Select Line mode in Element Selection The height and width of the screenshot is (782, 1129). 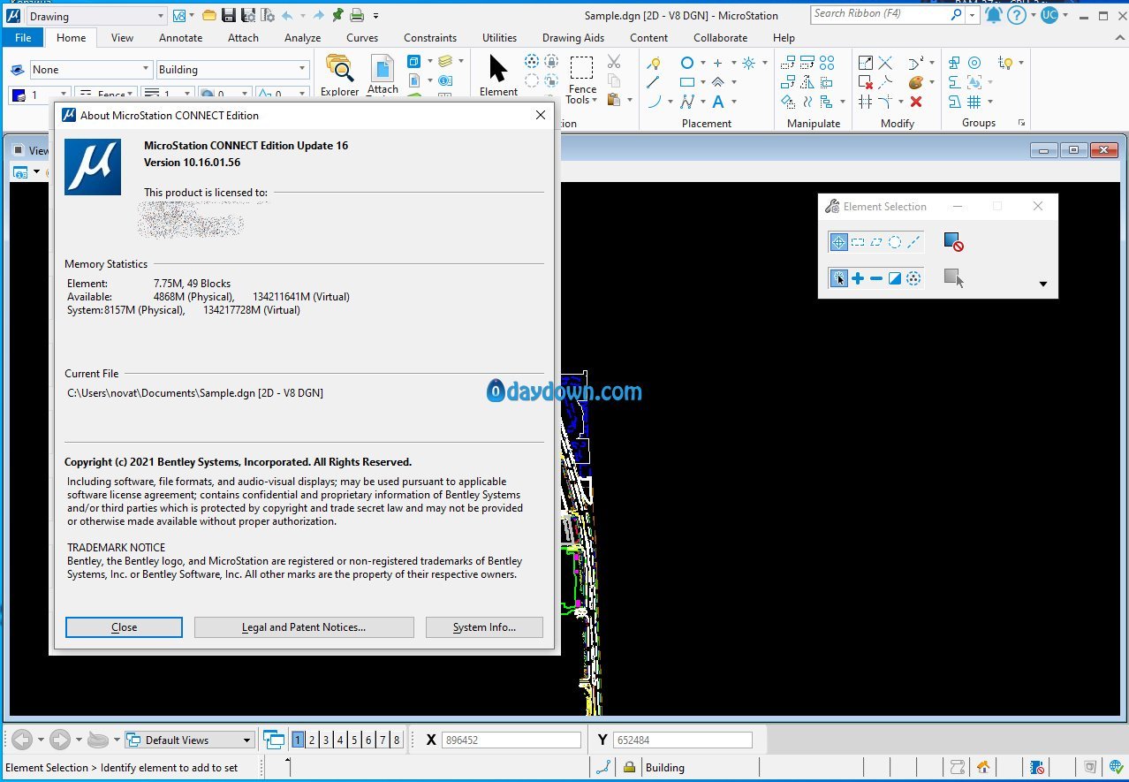[x=913, y=242]
